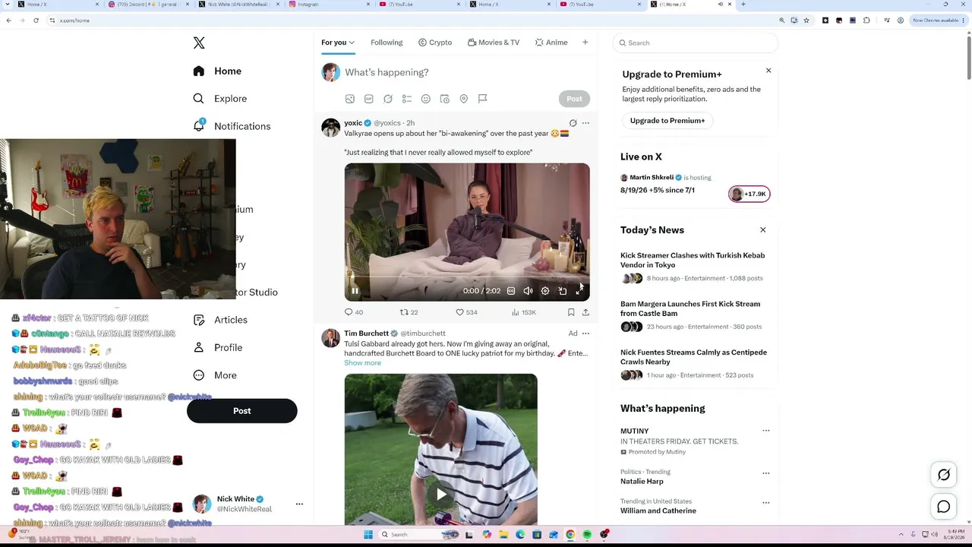The width and height of the screenshot is (972, 547).
Task: Click the X search box
Action: [695, 43]
